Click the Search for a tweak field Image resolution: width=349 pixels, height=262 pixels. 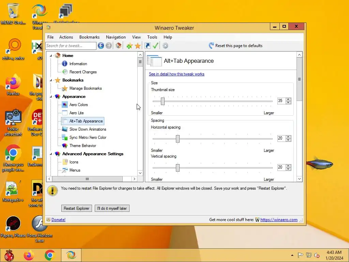click(71, 46)
